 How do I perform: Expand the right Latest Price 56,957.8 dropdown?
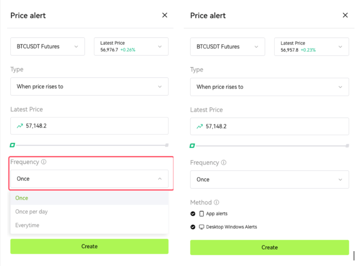[x=311, y=47]
